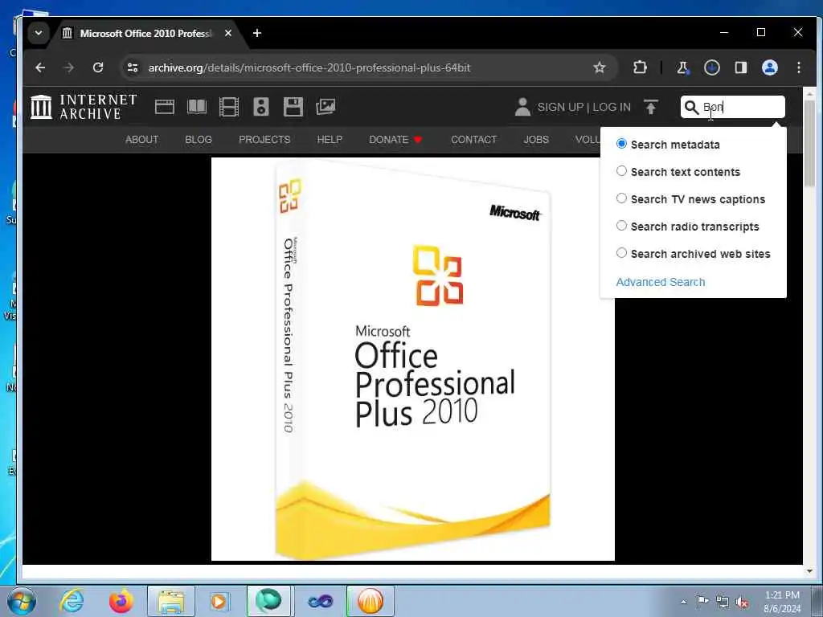The image size is (823, 617).
Task: Select Search text contents option
Action: 621,171
